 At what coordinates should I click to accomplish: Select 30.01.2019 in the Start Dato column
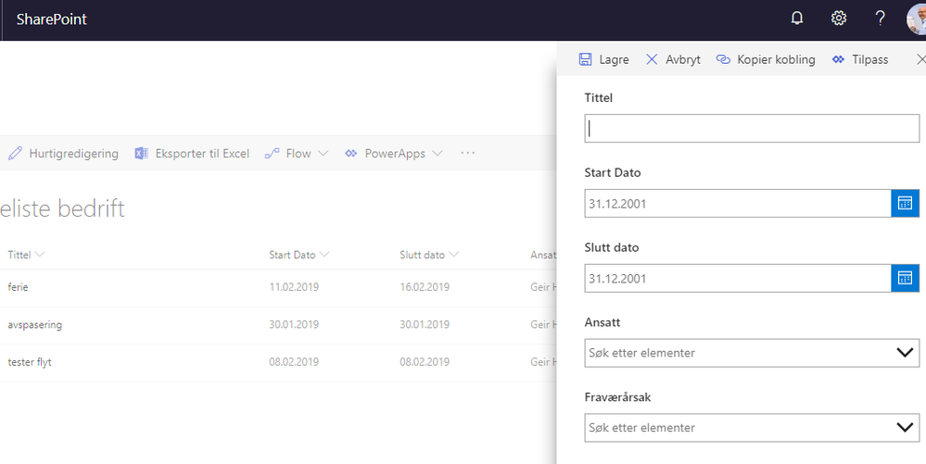[294, 325]
